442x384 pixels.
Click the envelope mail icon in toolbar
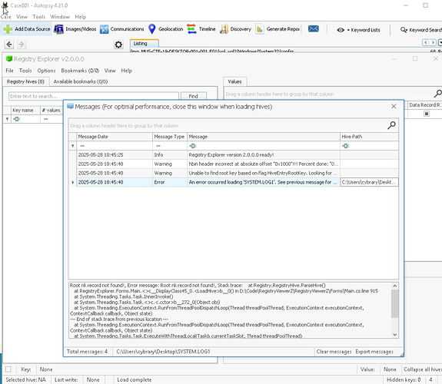(313, 28)
